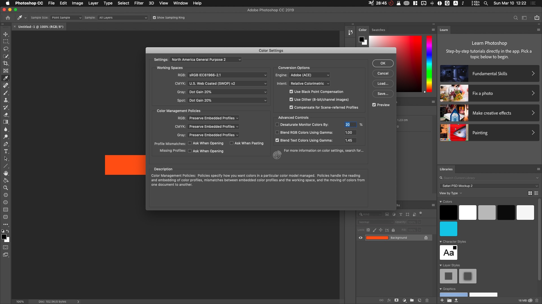Select the Brush tool
This screenshot has width=542, height=304.
click(x=6, y=93)
